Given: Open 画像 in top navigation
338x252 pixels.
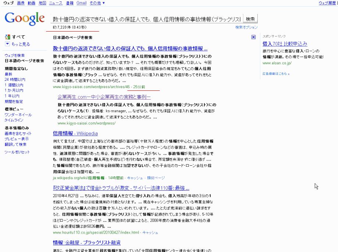Looking at the screenshot, I should (21, 3).
